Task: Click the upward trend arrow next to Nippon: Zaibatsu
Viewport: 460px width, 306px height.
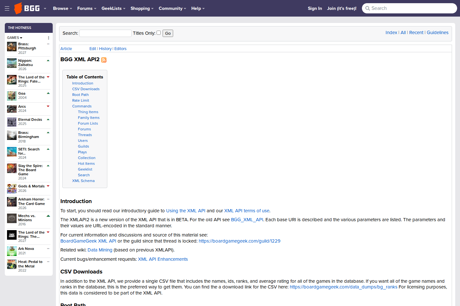Action: (x=48, y=60)
